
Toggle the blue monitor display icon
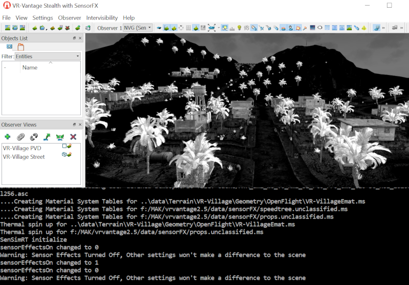coord(376,28)
